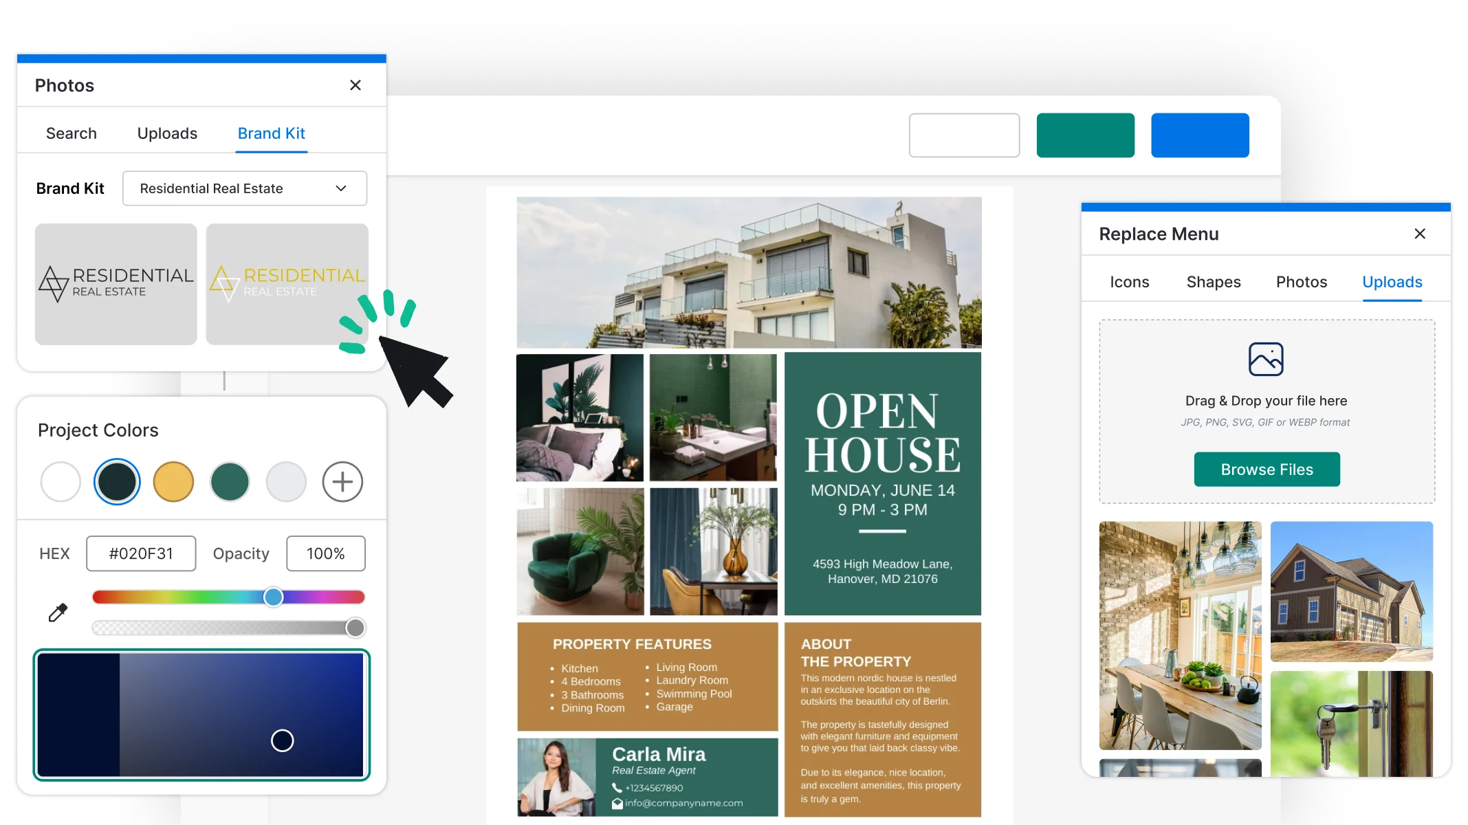
Task: Choose the yellow project color swatch
Action: [173, 482]
